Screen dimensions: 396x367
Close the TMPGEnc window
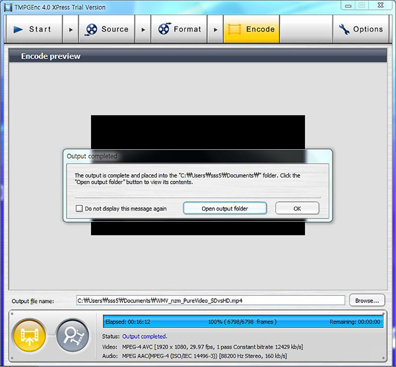pos(381,5)
